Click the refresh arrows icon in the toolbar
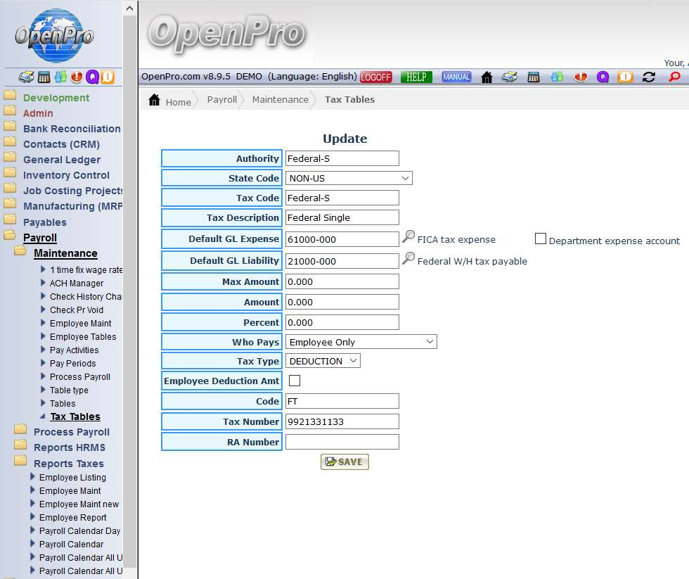689x579 pixels. pyautogui.click(x=649, y=77)
